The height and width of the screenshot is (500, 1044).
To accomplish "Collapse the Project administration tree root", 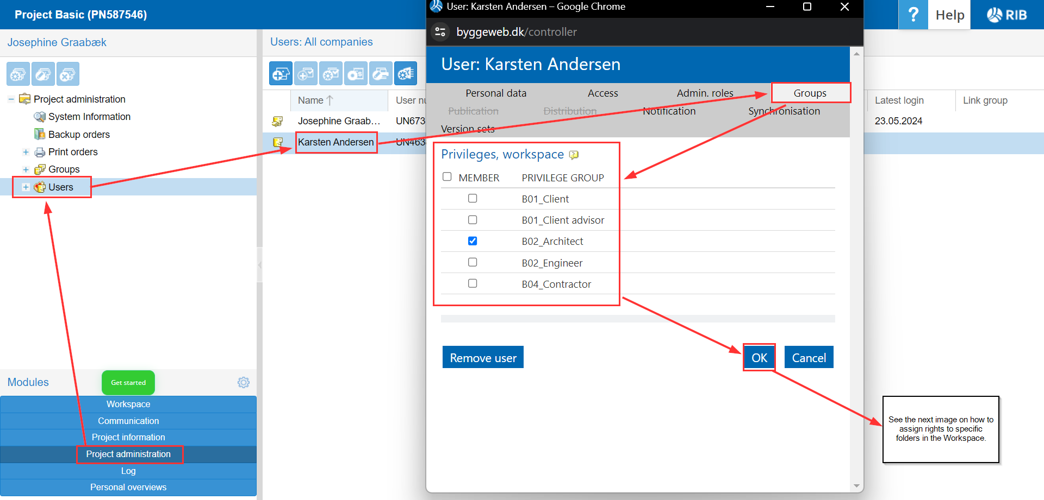I will tap(11, 99).
